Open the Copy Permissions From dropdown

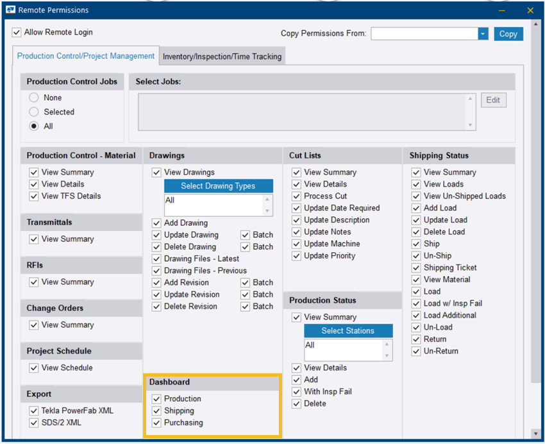483,34
